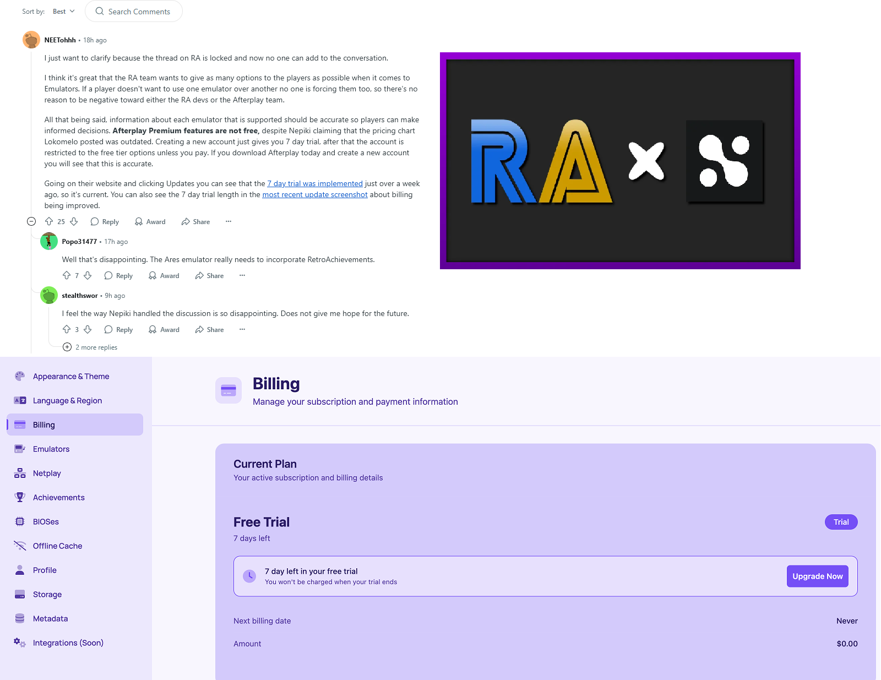Viewport: 881px width, 680px height.
Task: Click the '7 days left' text
Action: (252, 538)
